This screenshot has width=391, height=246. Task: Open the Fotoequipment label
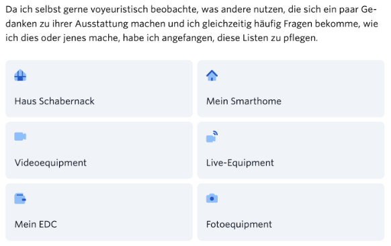pos(239,224)
